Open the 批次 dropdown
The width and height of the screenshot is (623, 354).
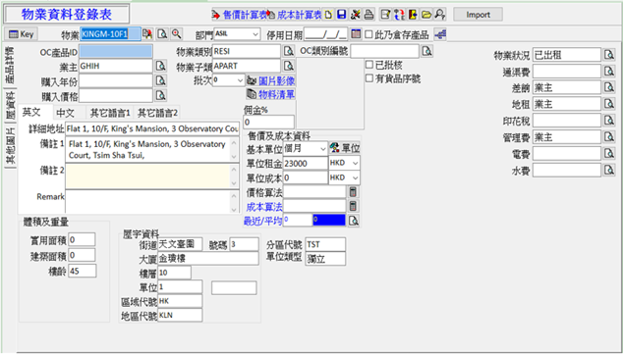click(240, 80)
